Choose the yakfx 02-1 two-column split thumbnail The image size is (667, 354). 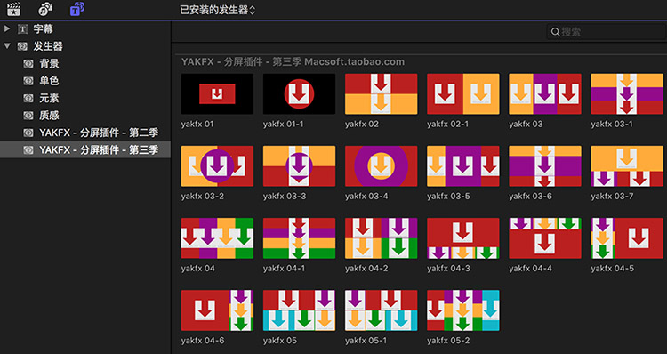(463, 94)
